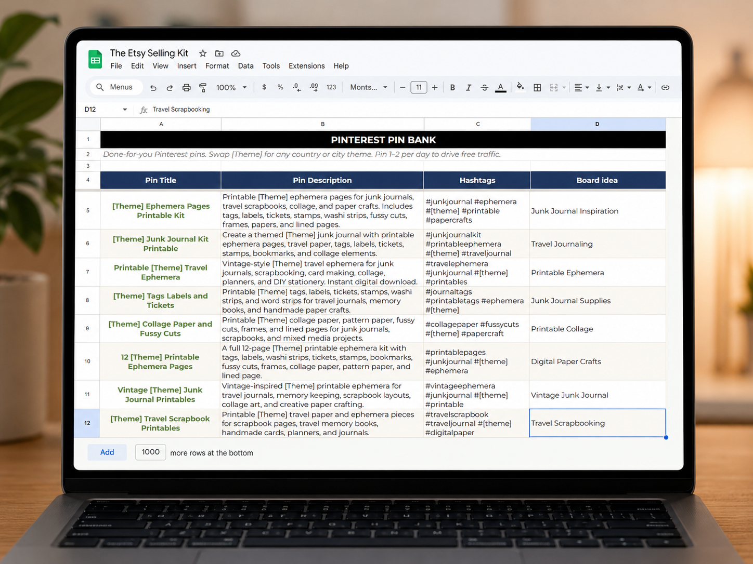Image resolution: width=753 pixels, height=564 pixels.
Task: Select cell Printable Ephemera
Action: point(598,272)
